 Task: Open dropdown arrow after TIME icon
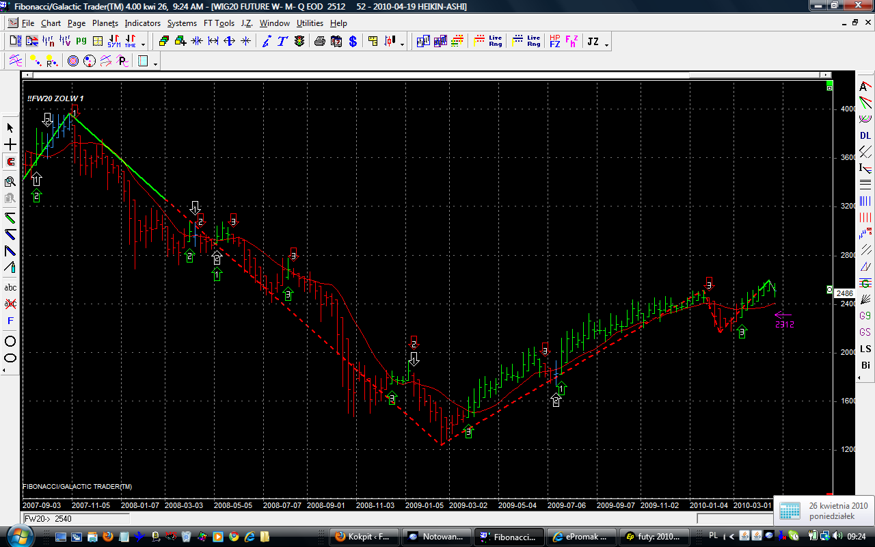[x=143, y=45]
